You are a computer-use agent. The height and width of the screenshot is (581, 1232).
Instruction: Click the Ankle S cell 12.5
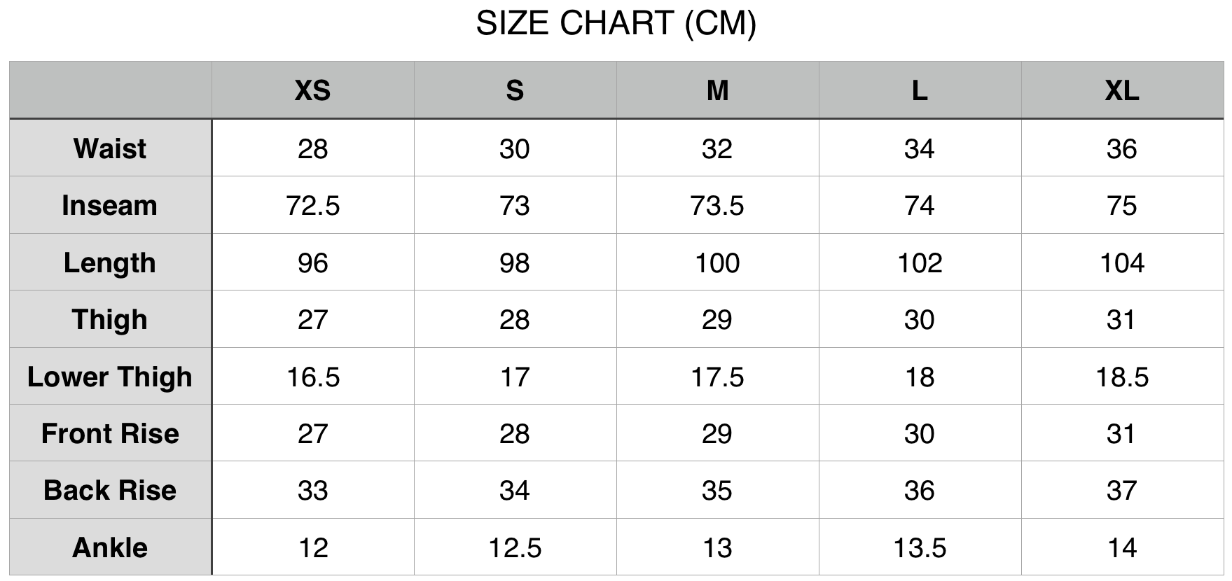click(x=515, y=548)
